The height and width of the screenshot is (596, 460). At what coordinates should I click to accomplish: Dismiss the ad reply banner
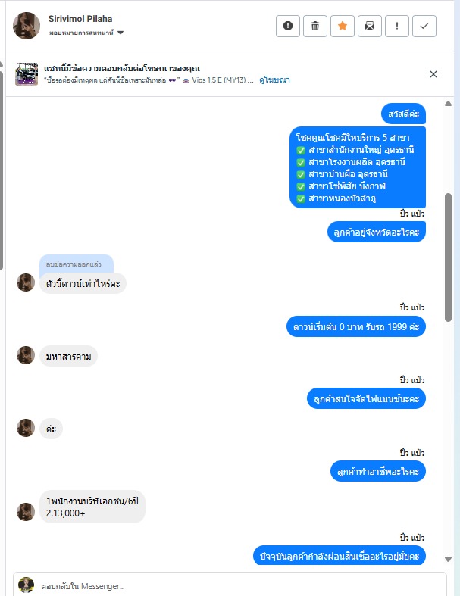pos(433,74)
